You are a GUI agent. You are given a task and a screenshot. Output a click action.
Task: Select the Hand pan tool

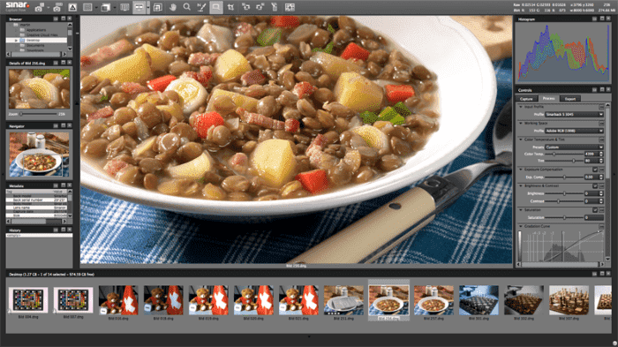(173, 7)
